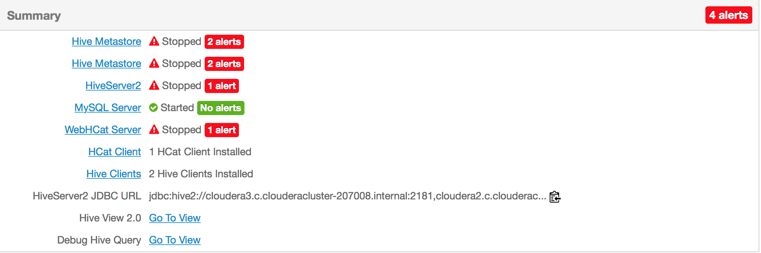Copy JDBC URL using the clipboard icon
Viewport: 761px width, 253px height.
point(555,197)
